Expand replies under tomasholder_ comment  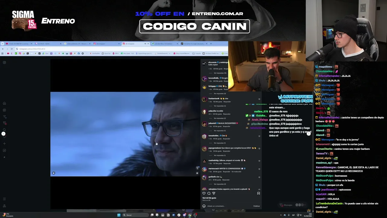point(220,143)
